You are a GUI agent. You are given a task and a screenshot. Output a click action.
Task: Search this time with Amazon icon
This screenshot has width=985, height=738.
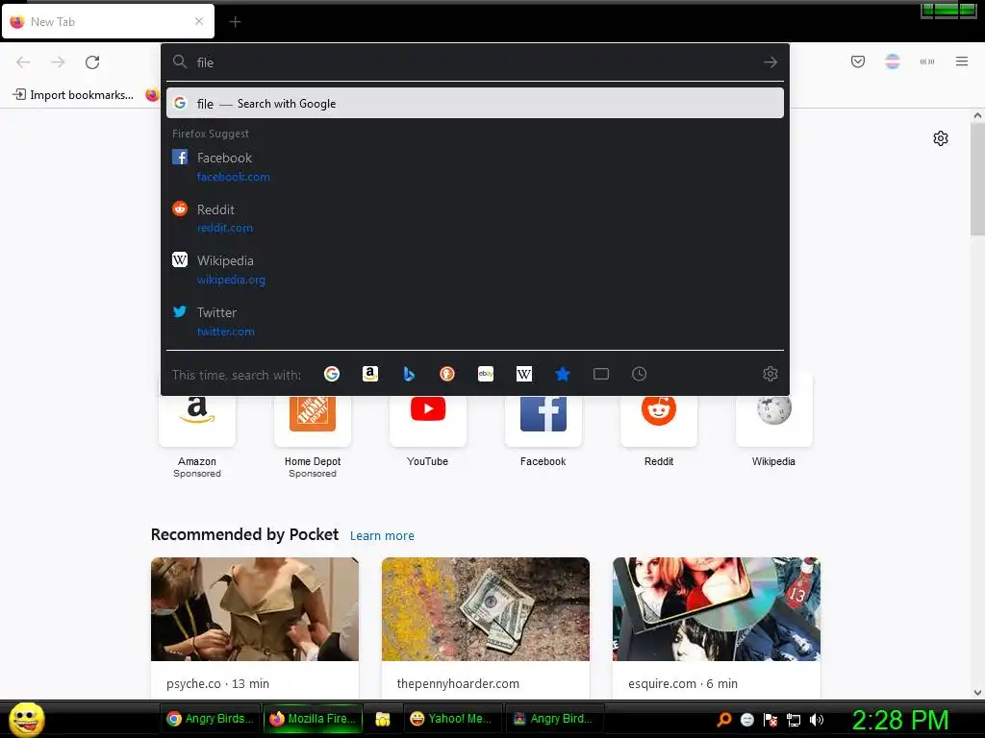pyautogui.click(x=370, y=374)
